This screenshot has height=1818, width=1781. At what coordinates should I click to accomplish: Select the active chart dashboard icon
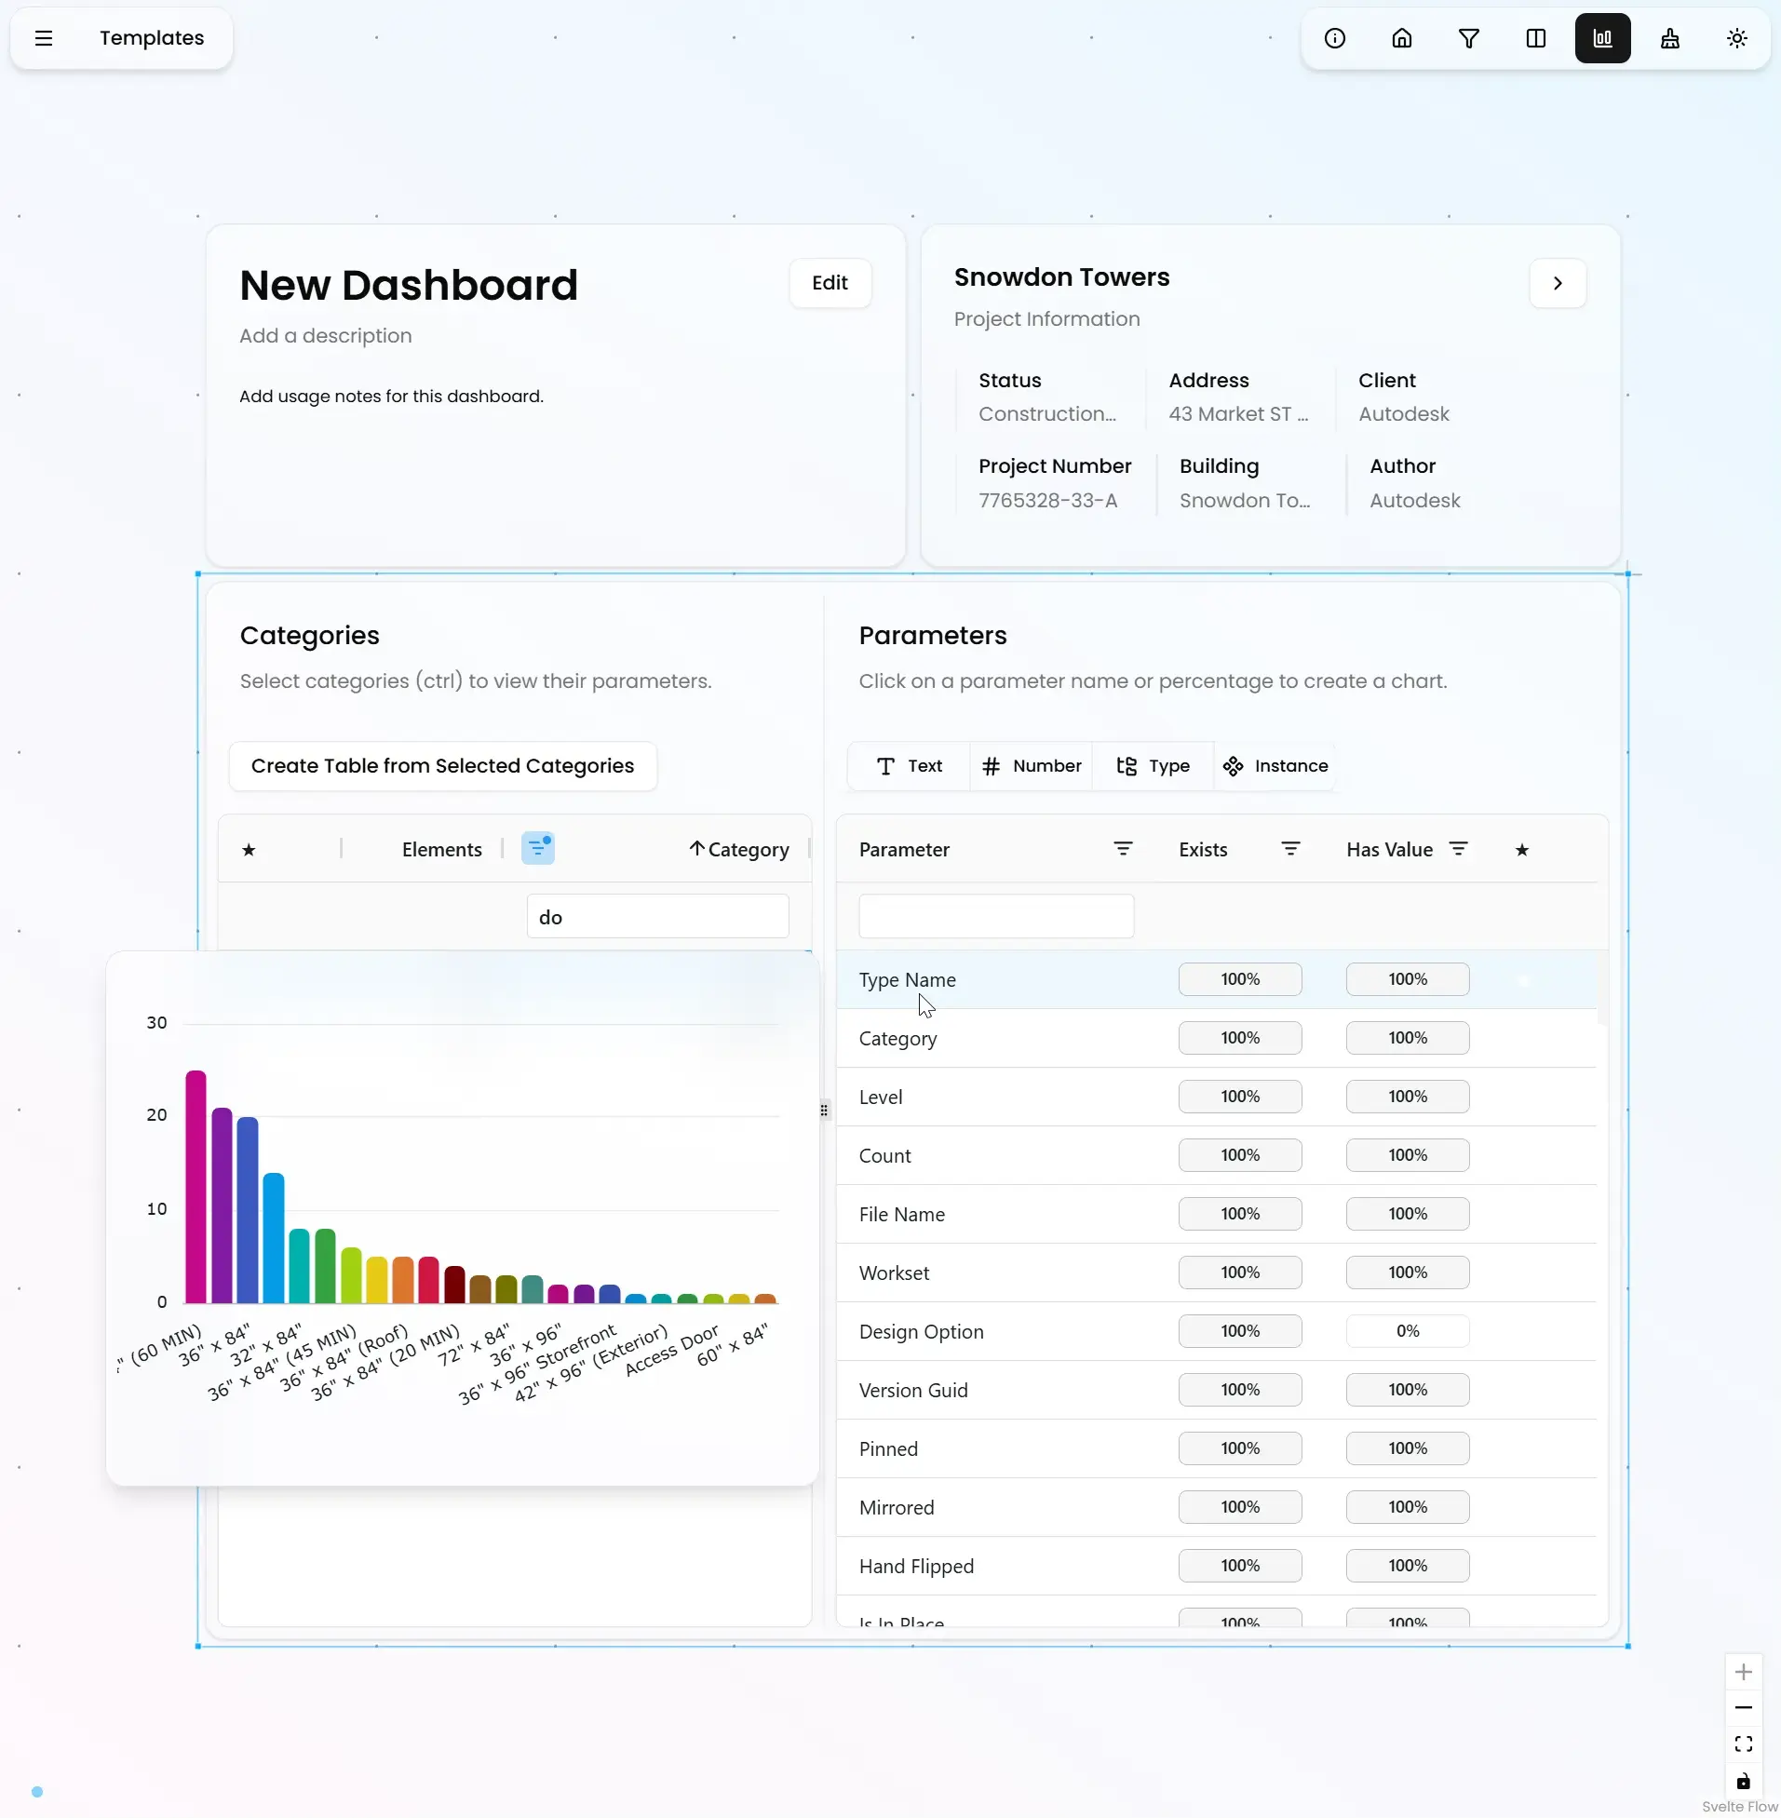(1602, 38)
